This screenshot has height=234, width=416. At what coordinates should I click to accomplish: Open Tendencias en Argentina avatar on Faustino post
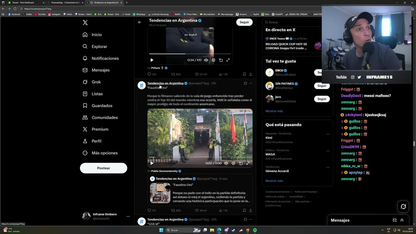(x=141, y=85)
